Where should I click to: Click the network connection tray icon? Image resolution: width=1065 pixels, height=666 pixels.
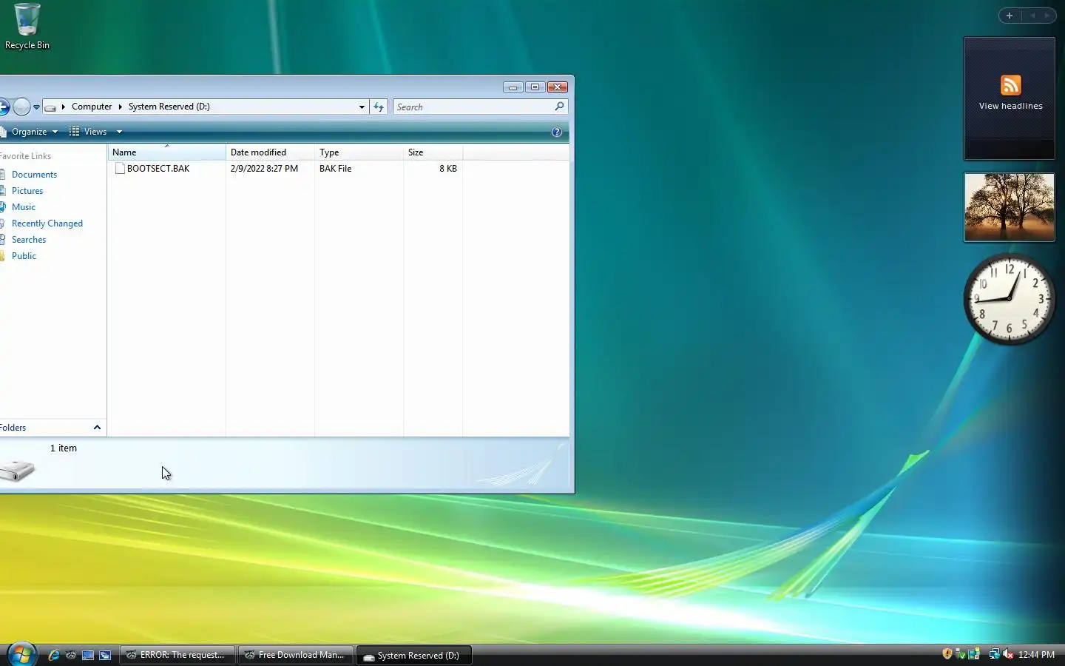[x=995, y=654]
